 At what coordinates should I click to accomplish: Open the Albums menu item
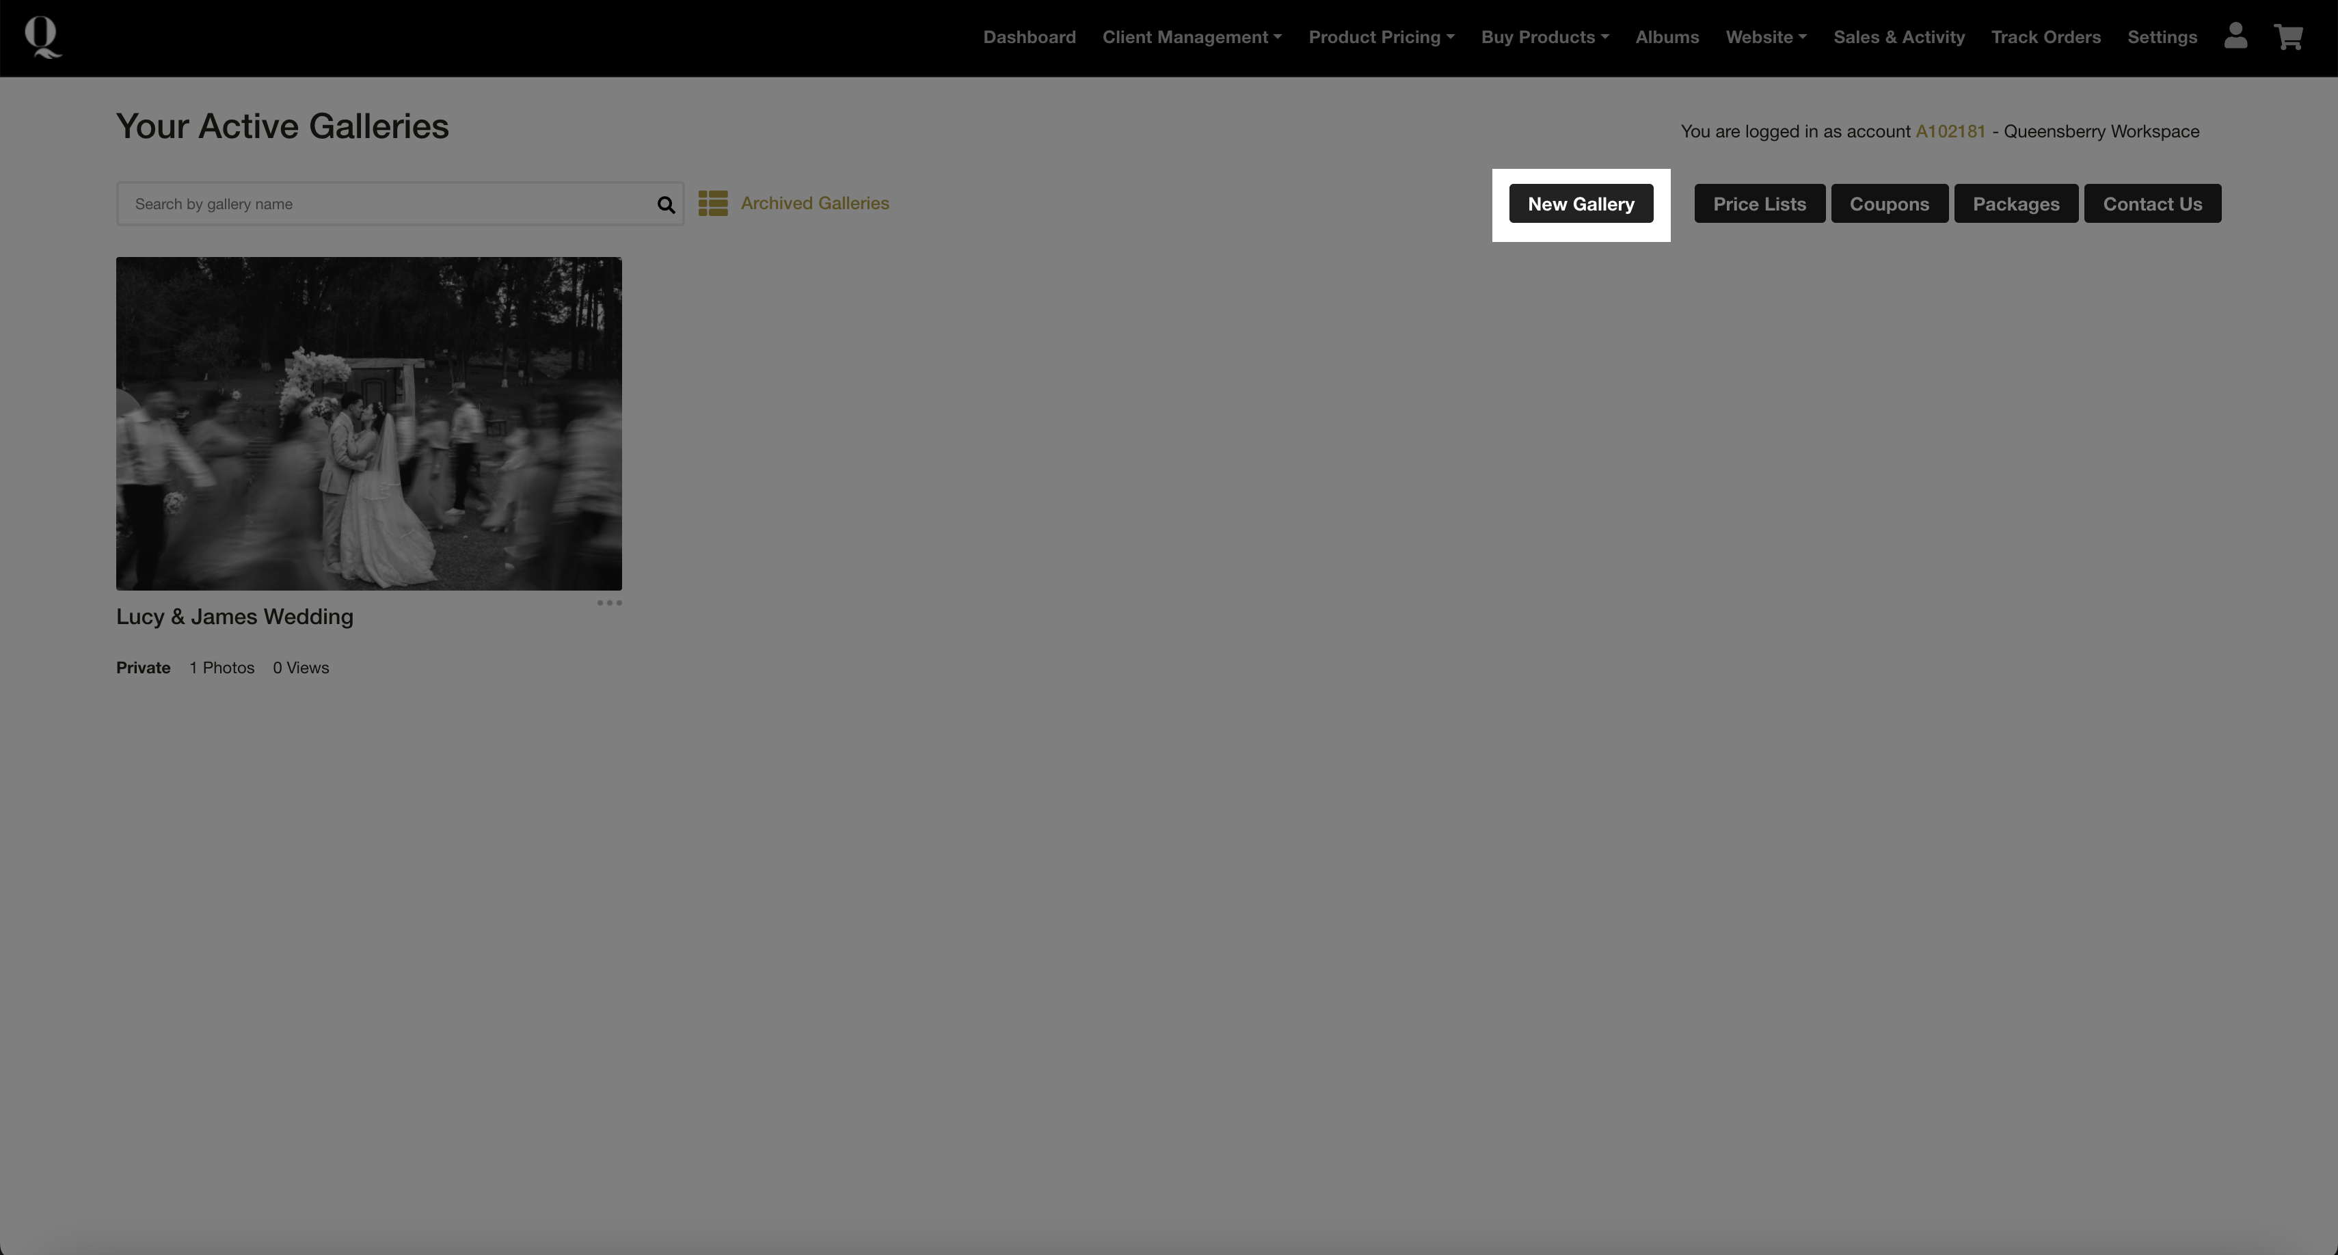pos(1667,37)
